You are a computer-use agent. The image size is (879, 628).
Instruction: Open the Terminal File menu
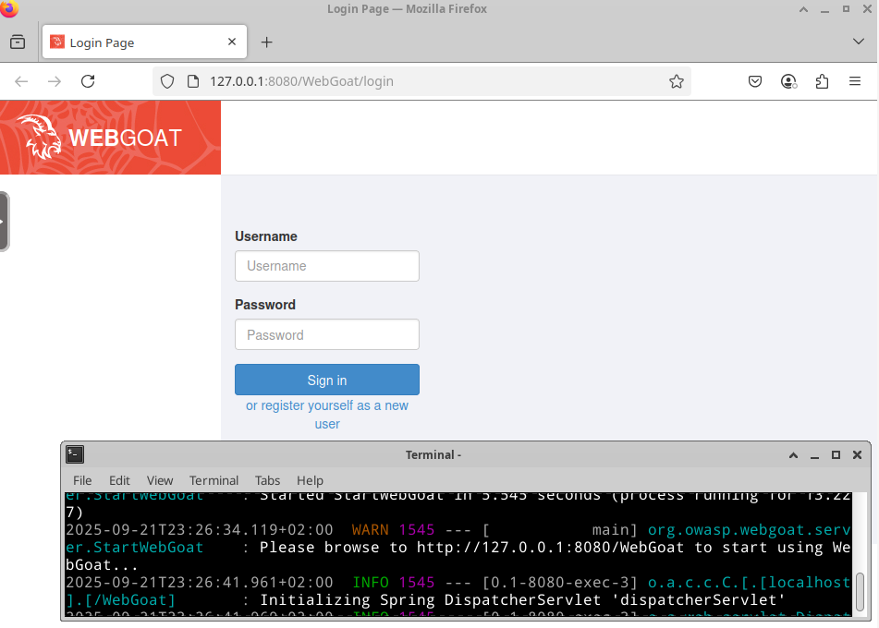[x=82, y=480]
